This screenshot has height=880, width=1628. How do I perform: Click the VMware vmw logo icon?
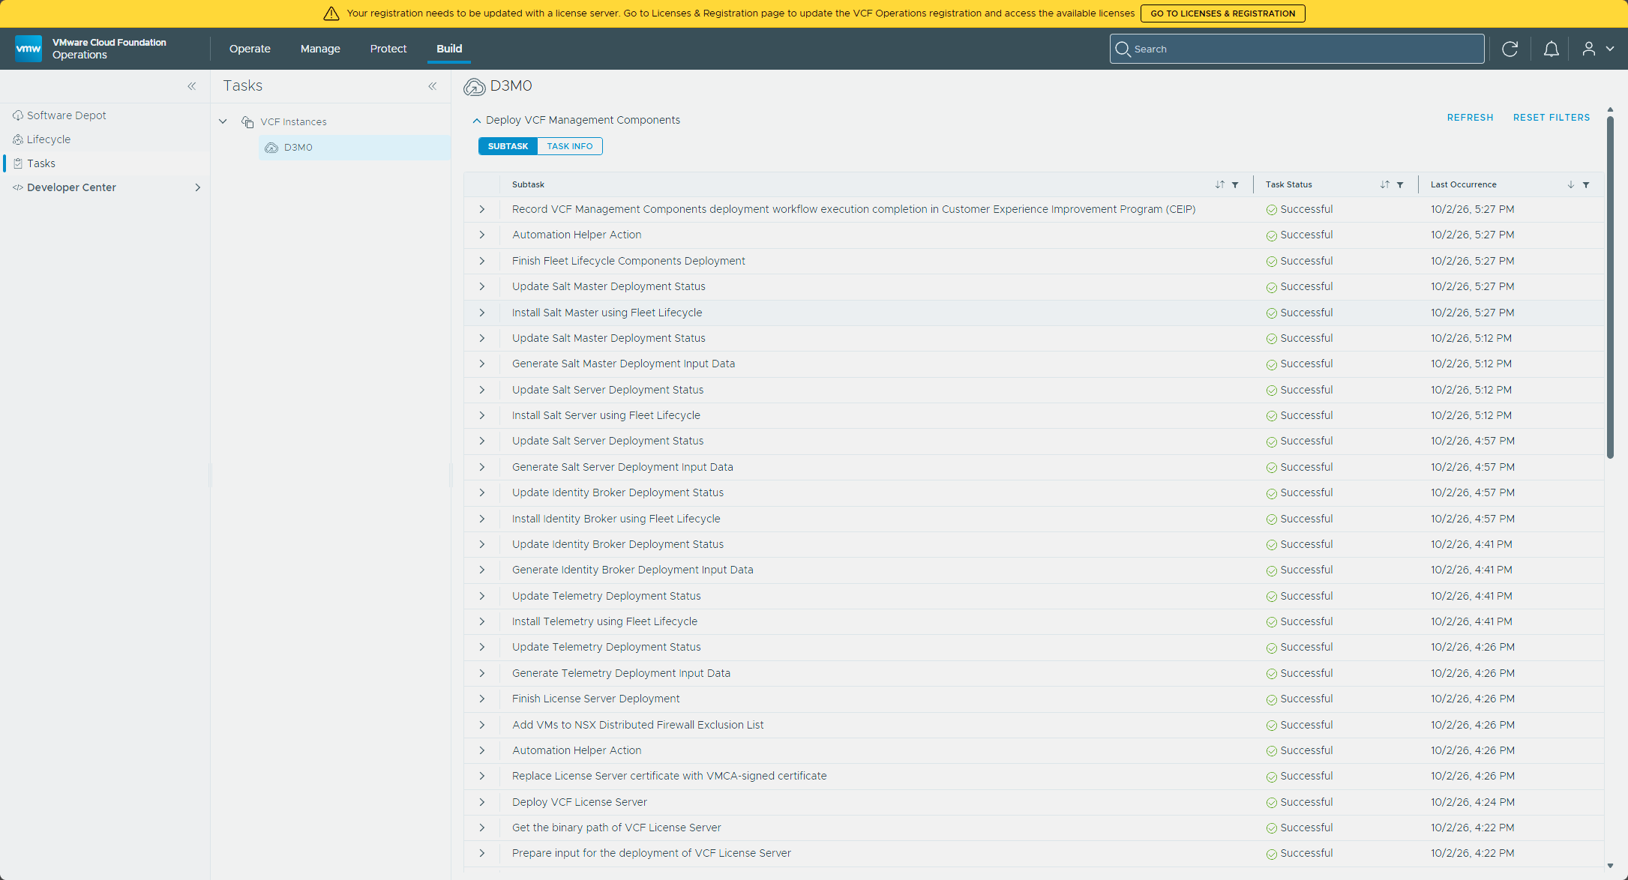point(28,49)
